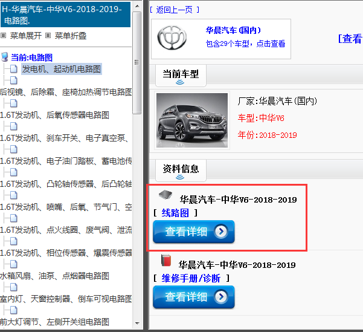Click arrow icon on 维修手册 查看详细 button
Viewport: 363px width, 332px height.
221,296
